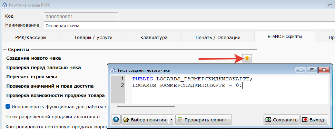Viewport: 335px width, 129px height.
Task: Go to Печать / Операции tab
Action: pyautogui.click(x=218, y=37)
